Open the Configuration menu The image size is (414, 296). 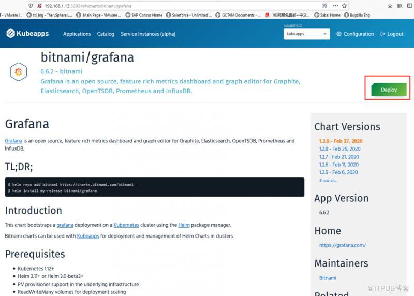coord(355,34)
